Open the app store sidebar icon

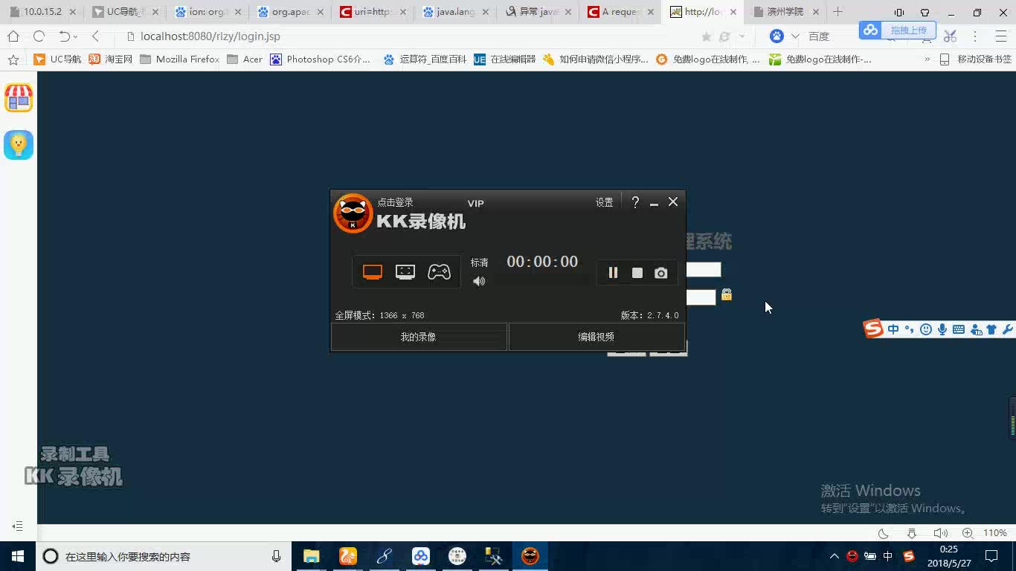click(19, 98)
